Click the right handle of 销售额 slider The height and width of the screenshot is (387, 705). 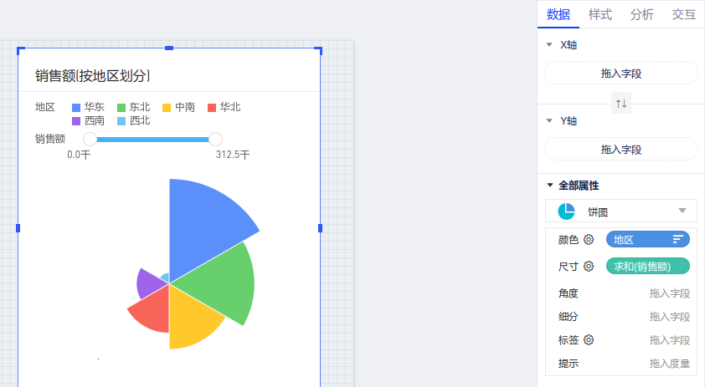point(215,139)
